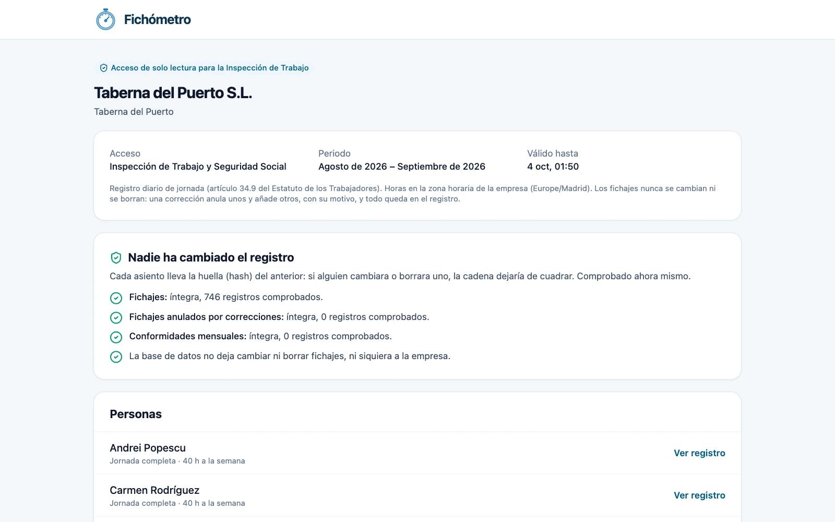Select the name Andrei Popescu

coord(148,448)
